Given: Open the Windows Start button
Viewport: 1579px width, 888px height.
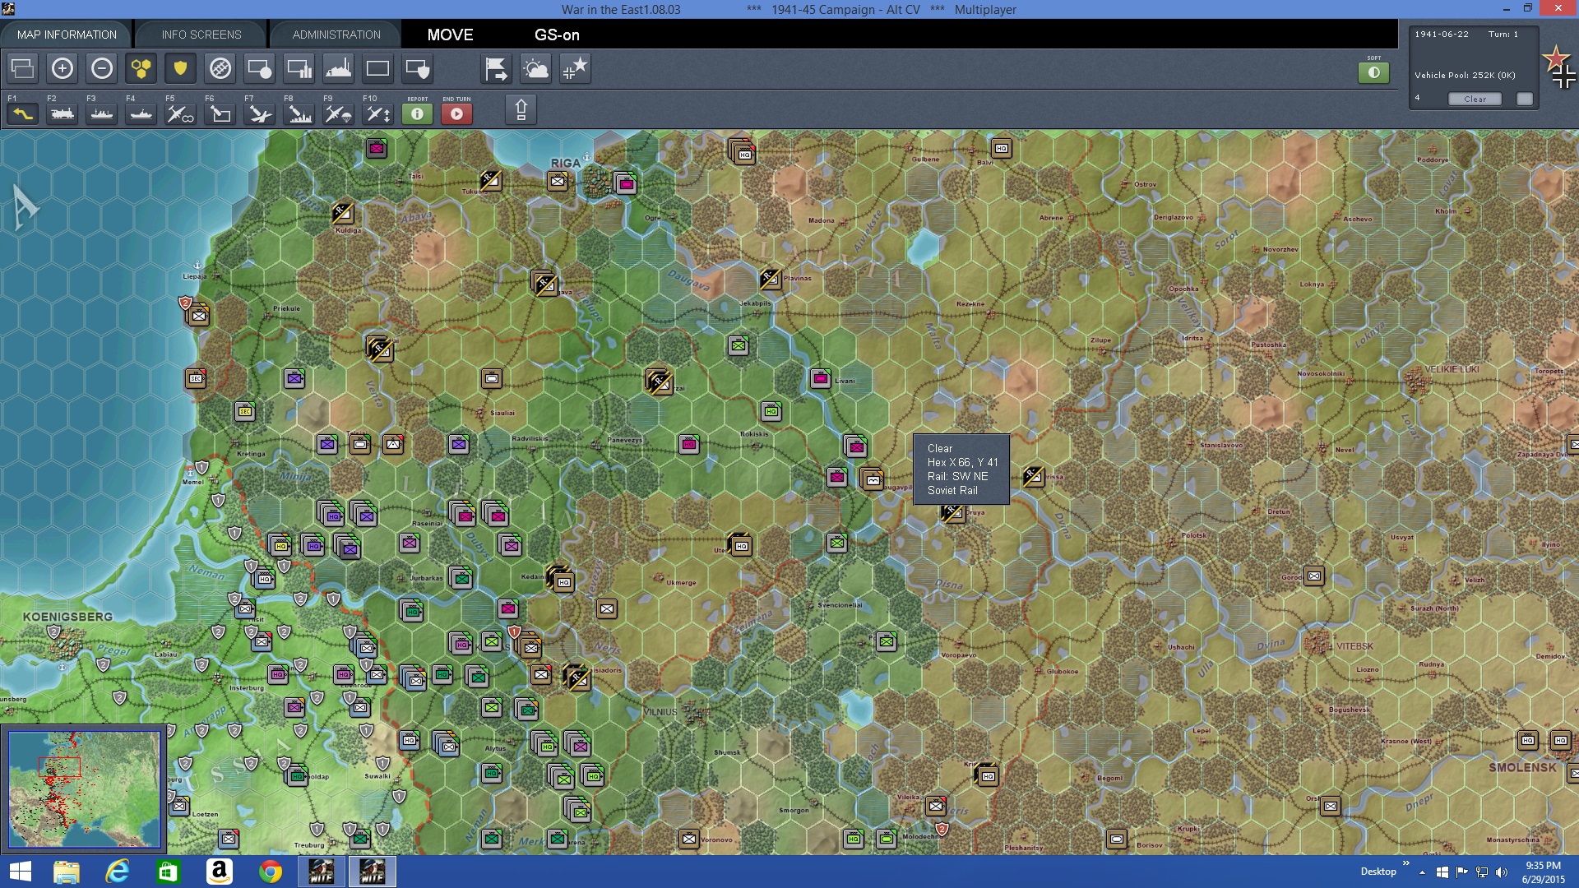Looking at the screenshot, I should coord(20,872).
